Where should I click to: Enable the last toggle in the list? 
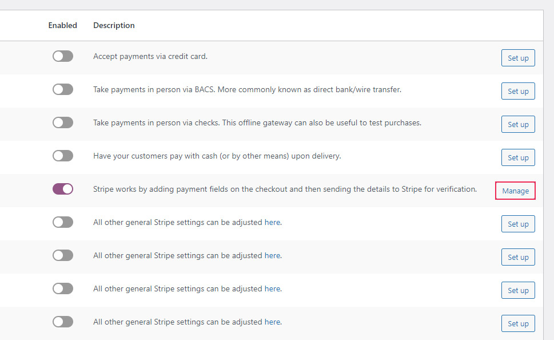pyautogui.click(x=63, y=322)
